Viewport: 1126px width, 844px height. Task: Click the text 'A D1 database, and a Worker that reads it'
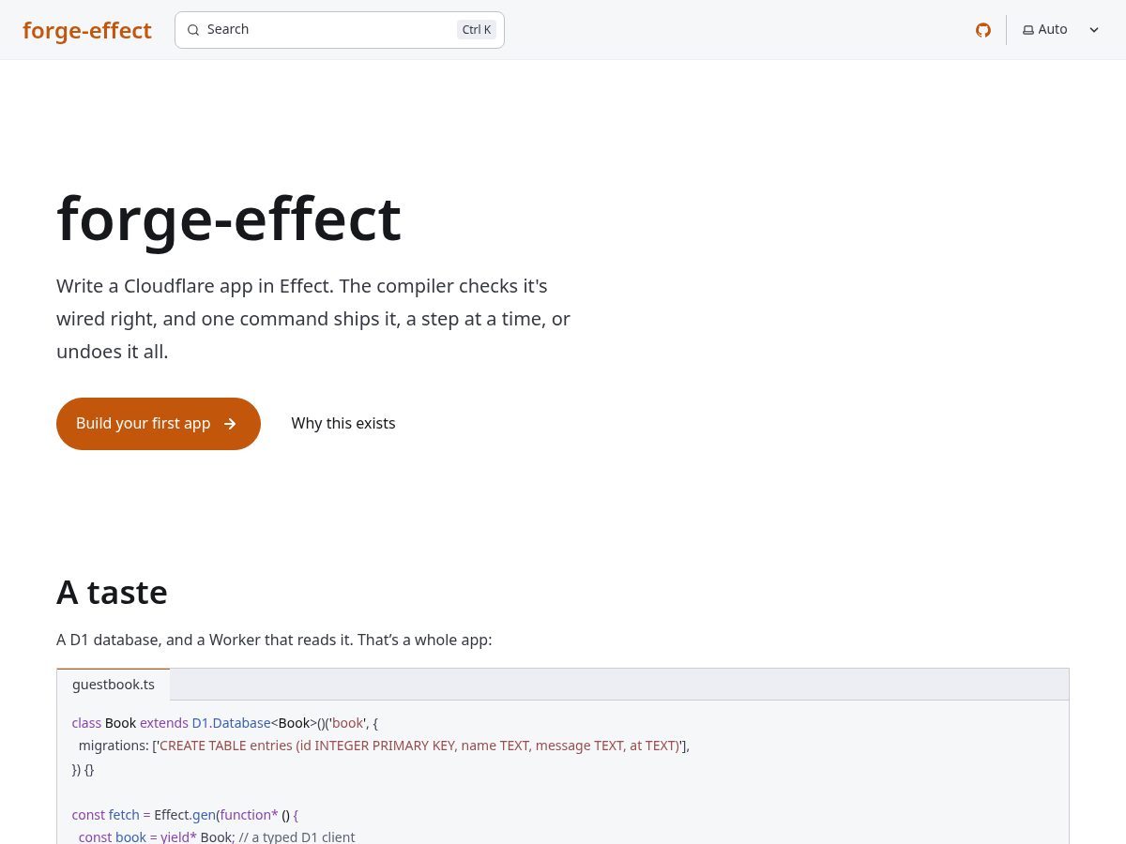point(204,640)
